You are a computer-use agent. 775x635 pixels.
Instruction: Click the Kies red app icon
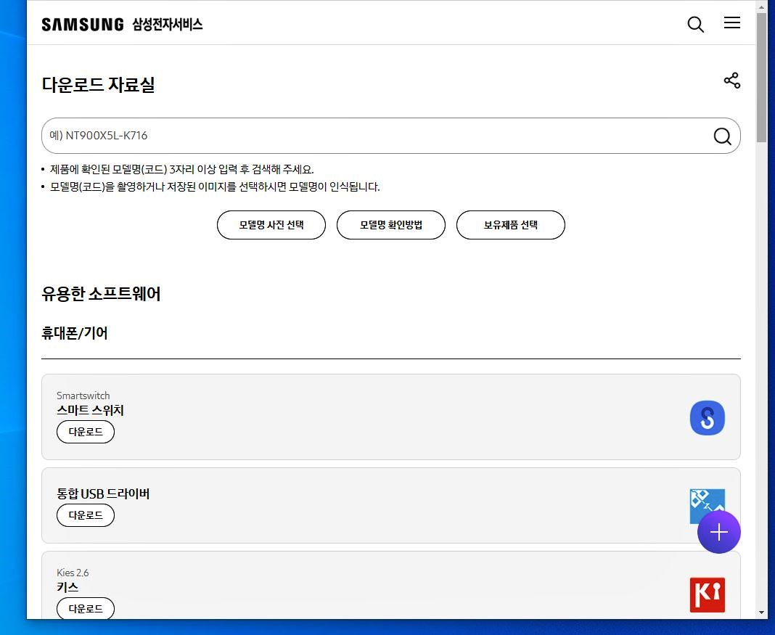pyautogui.click(x=708, y=594)
